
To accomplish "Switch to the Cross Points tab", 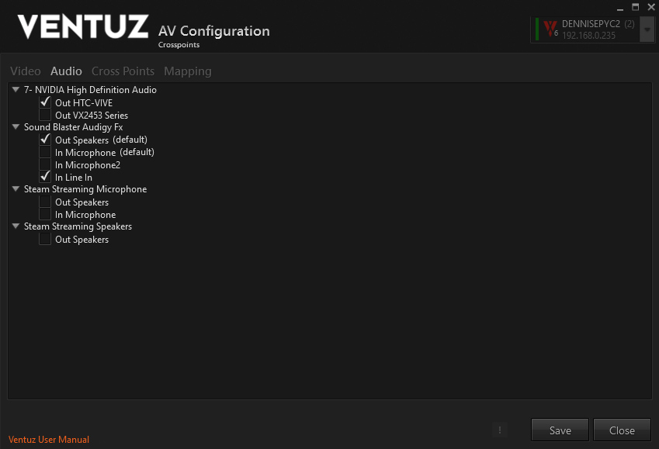I will click(123, 71).
